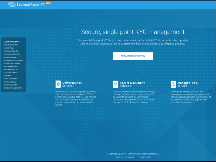Click the Commercial Passport KYC logo icon
This screenshot has height=162, width=216.
tap(12, 4)
